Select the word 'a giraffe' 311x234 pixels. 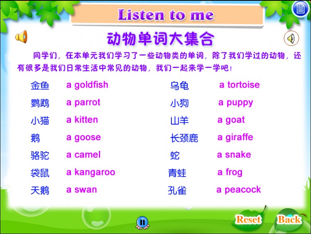pos(235,137)
